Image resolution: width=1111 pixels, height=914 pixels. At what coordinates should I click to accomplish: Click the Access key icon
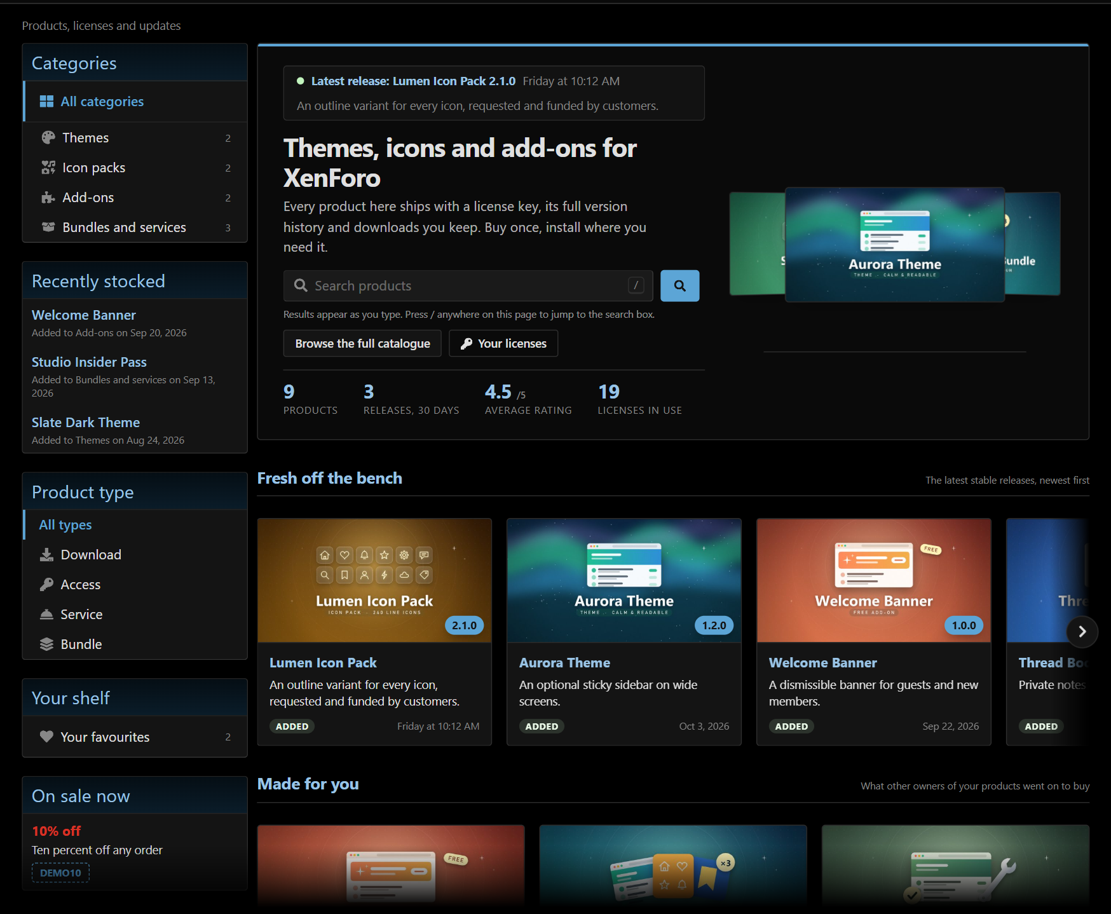point(46,585)
